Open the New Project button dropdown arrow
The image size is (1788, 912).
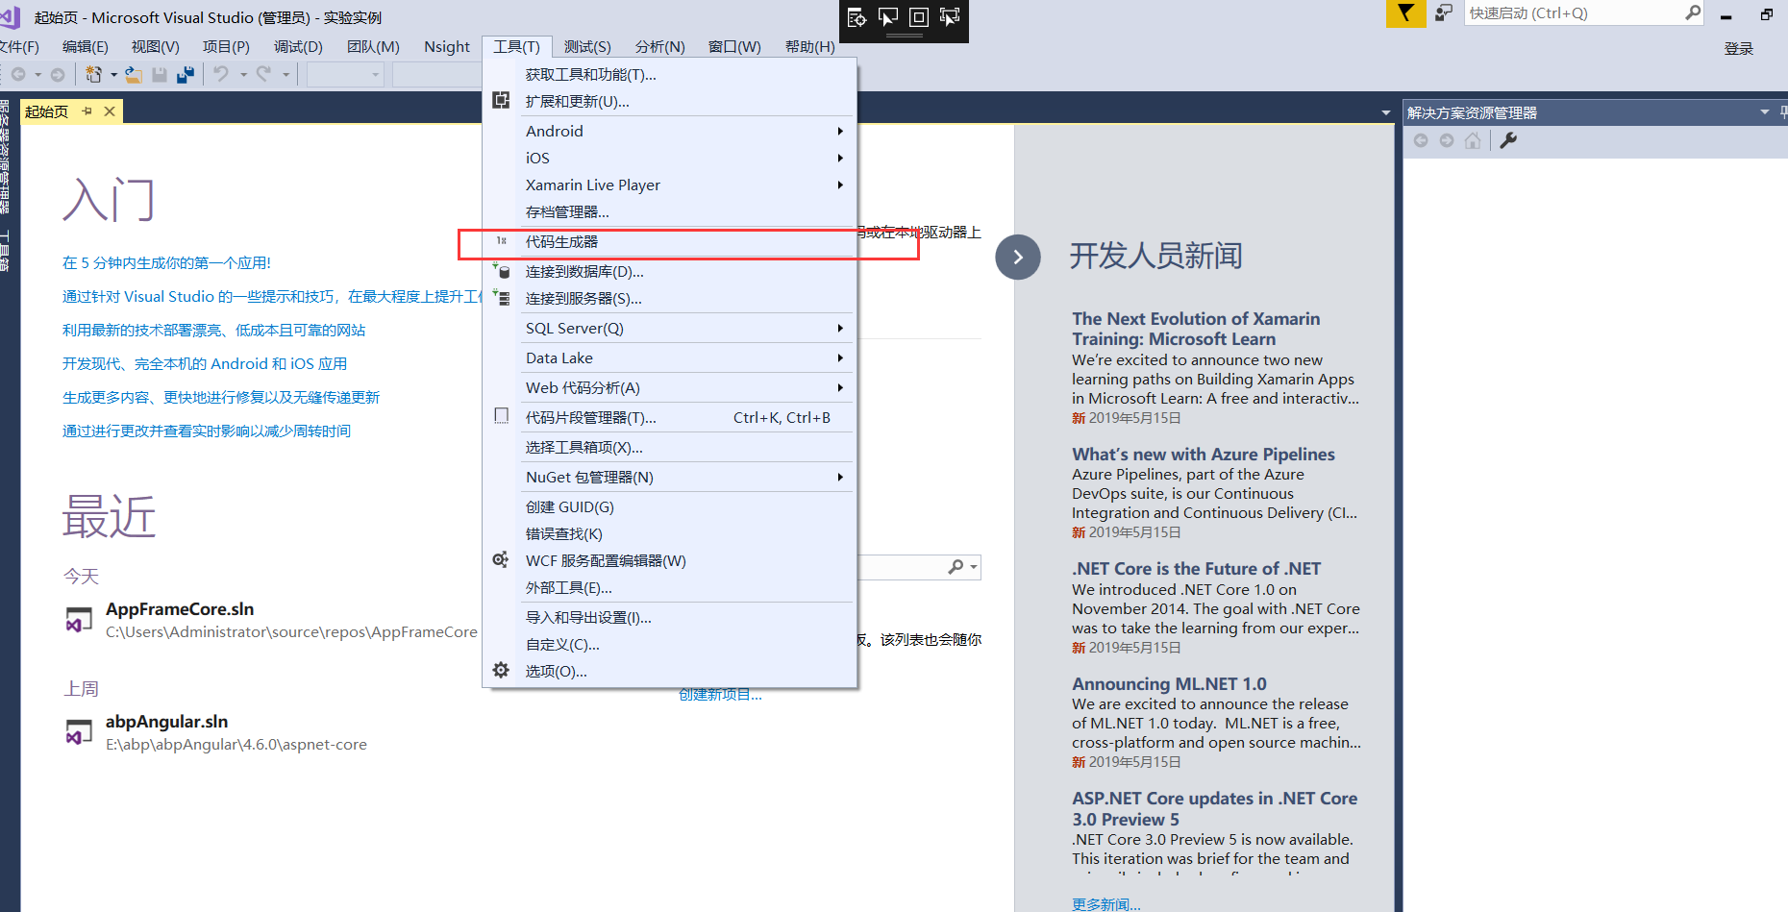coord(113,74)
